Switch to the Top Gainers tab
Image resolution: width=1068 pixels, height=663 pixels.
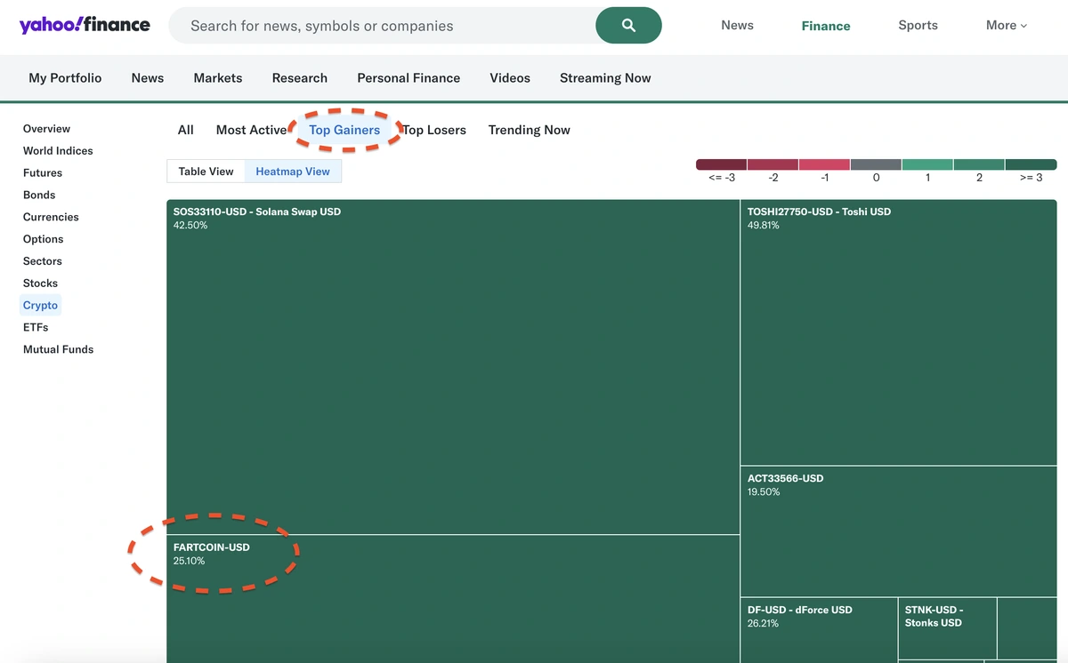point(344,130)
